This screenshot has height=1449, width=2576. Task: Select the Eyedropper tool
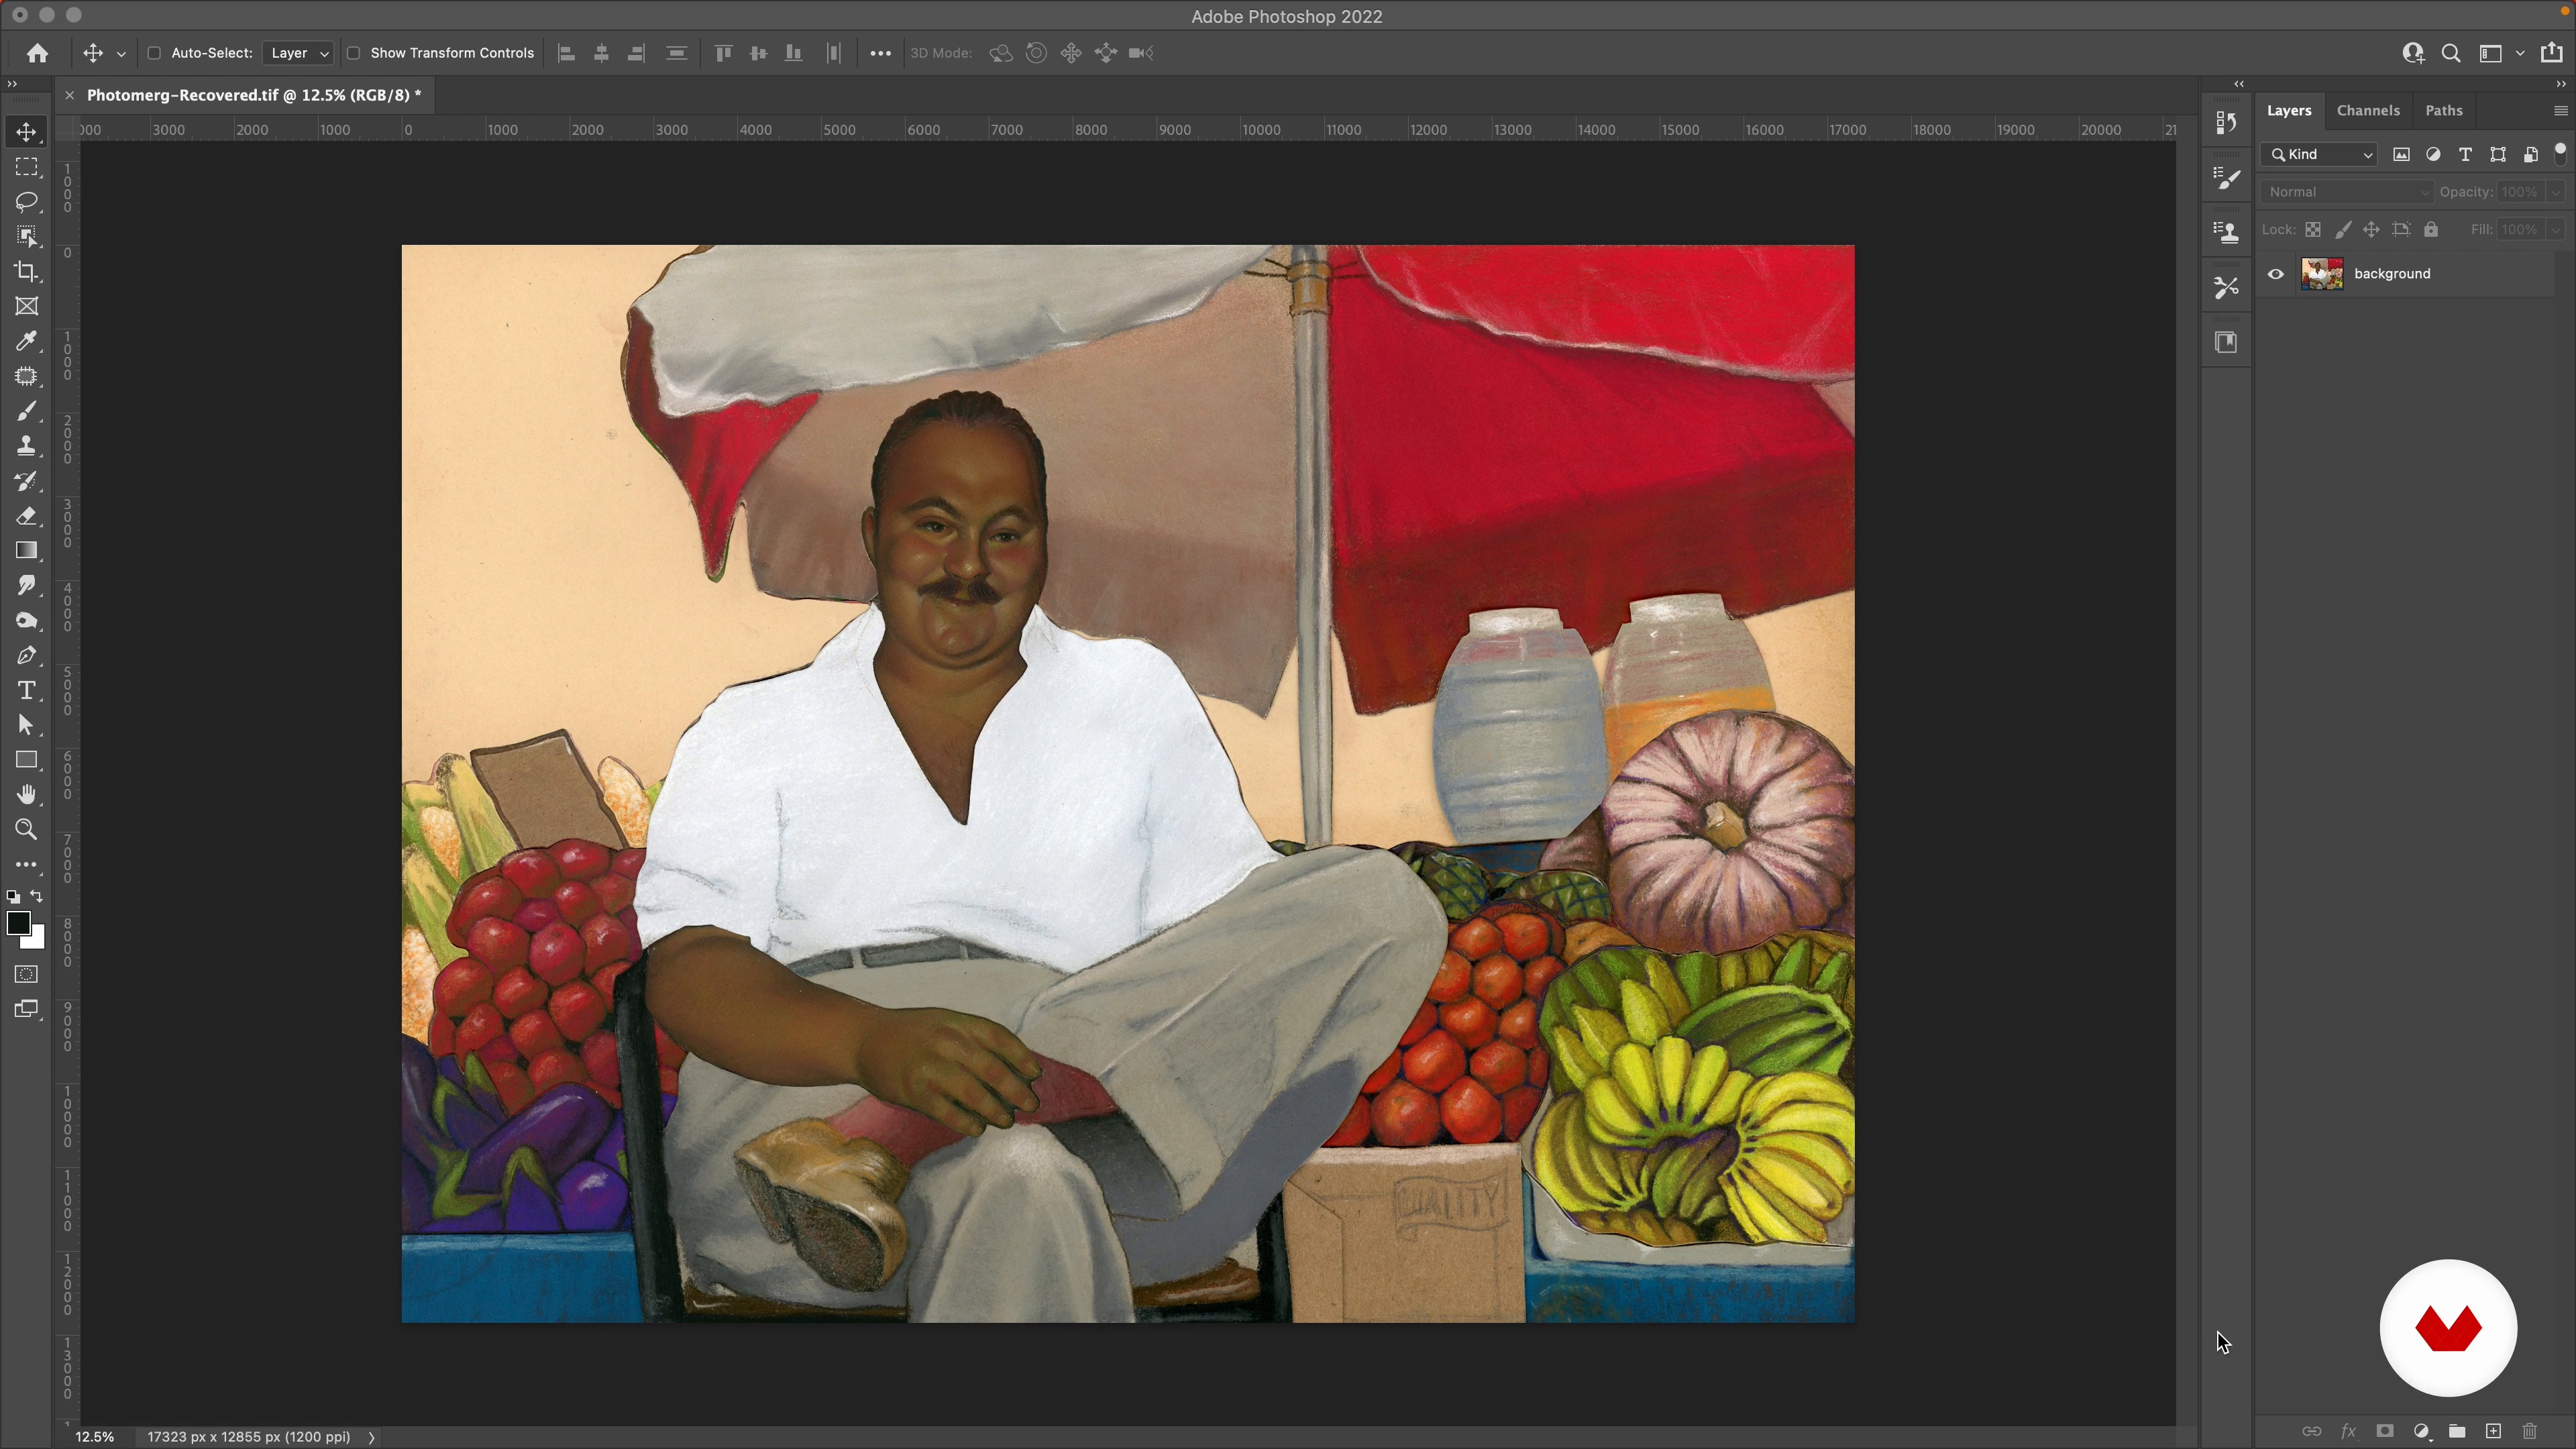(x=27, y=342)
